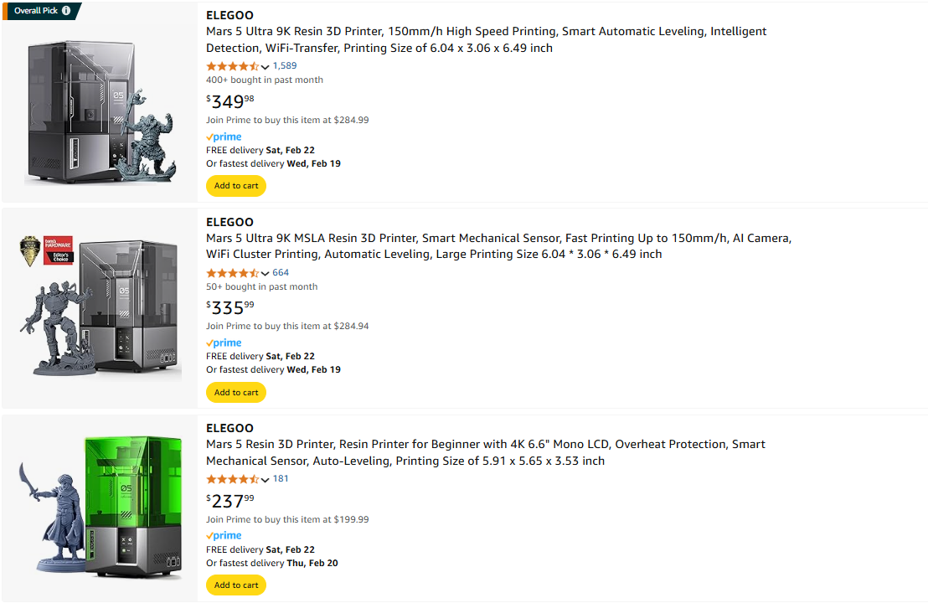Screen dimensions: 928x603
Task: Click the star rating of first printer
Action: click(232, 66)
